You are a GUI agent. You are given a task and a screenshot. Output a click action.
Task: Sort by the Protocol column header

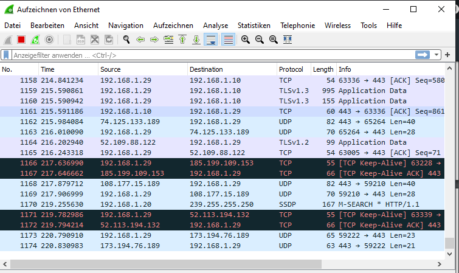294,69
